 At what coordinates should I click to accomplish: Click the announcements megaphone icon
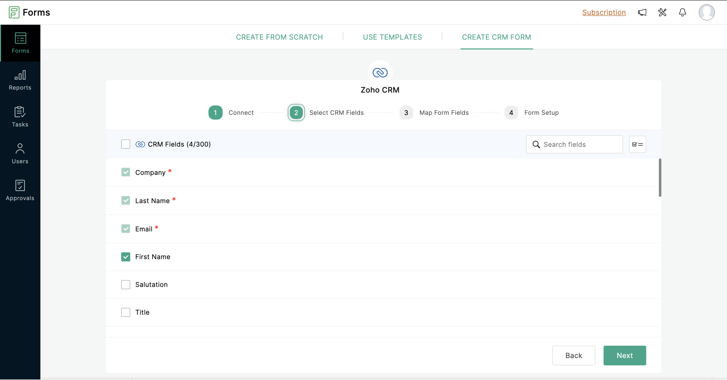[642, 12]
